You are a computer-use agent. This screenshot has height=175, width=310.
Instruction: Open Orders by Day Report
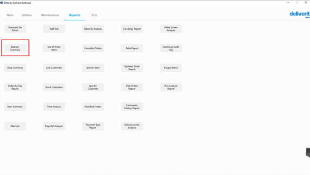[x=15, y=87]
